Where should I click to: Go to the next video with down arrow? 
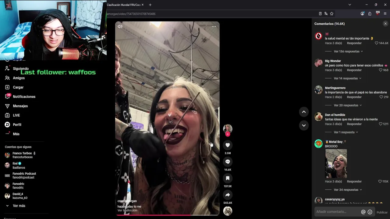point(304,125)
